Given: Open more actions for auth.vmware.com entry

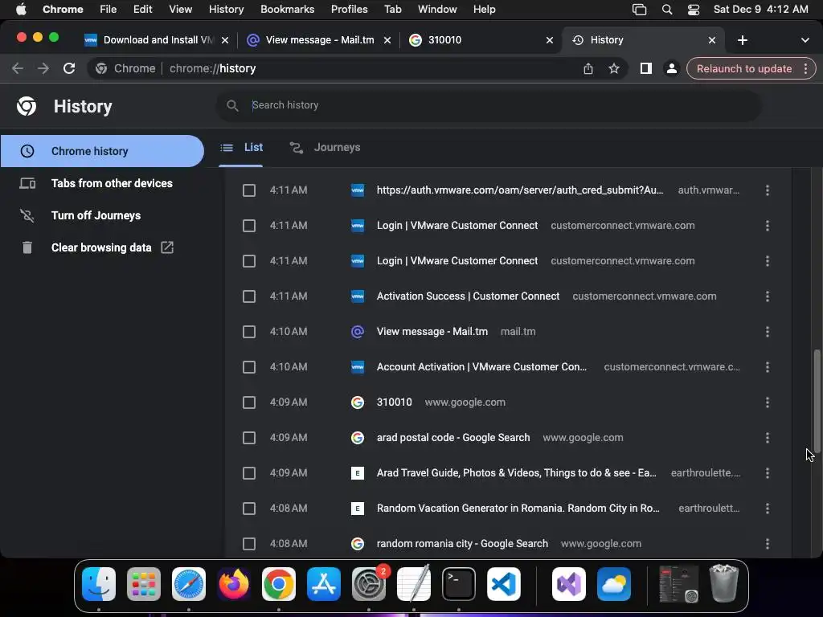Looking at the screenshot, I should click(x=768, y=190).
